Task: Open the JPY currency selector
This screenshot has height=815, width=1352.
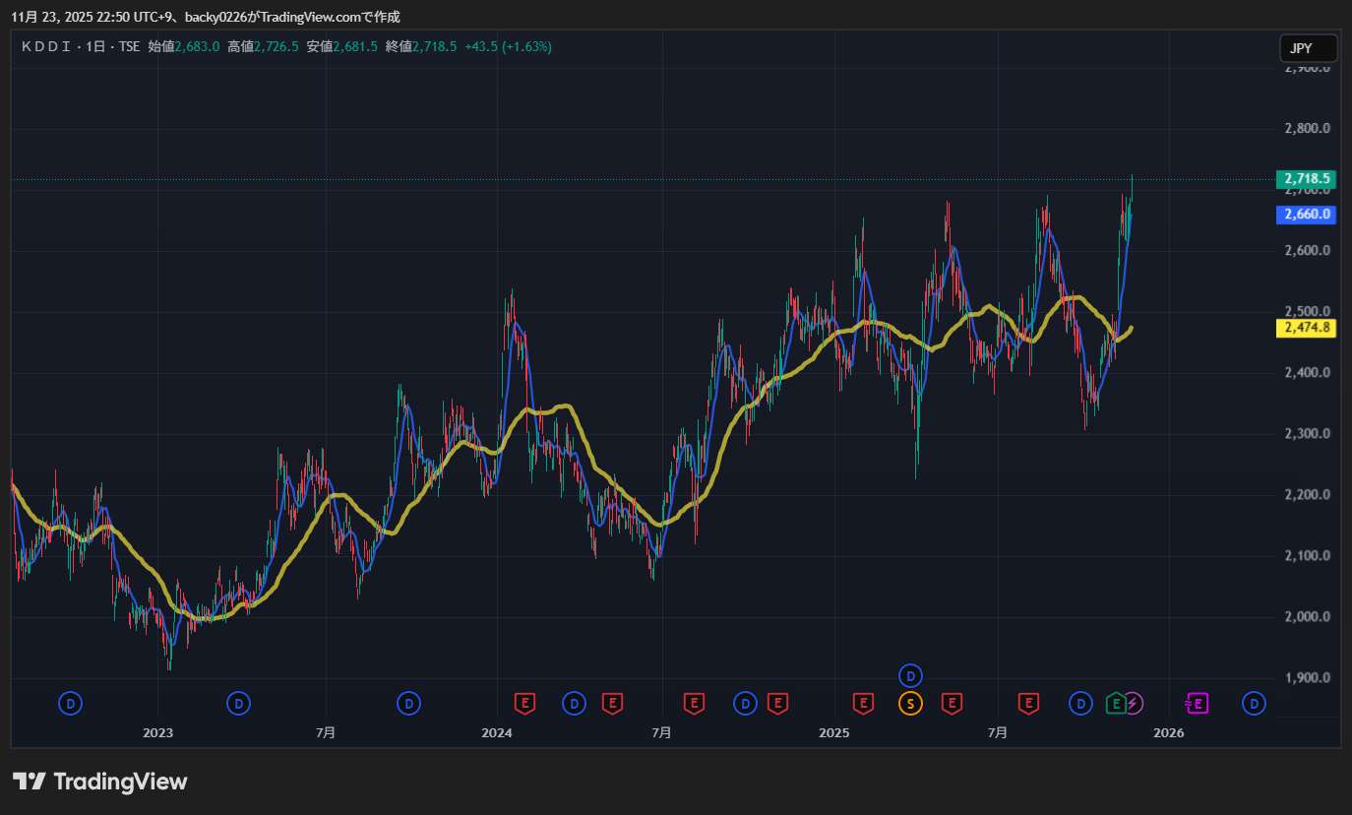Action: (x=1308, y=48)
